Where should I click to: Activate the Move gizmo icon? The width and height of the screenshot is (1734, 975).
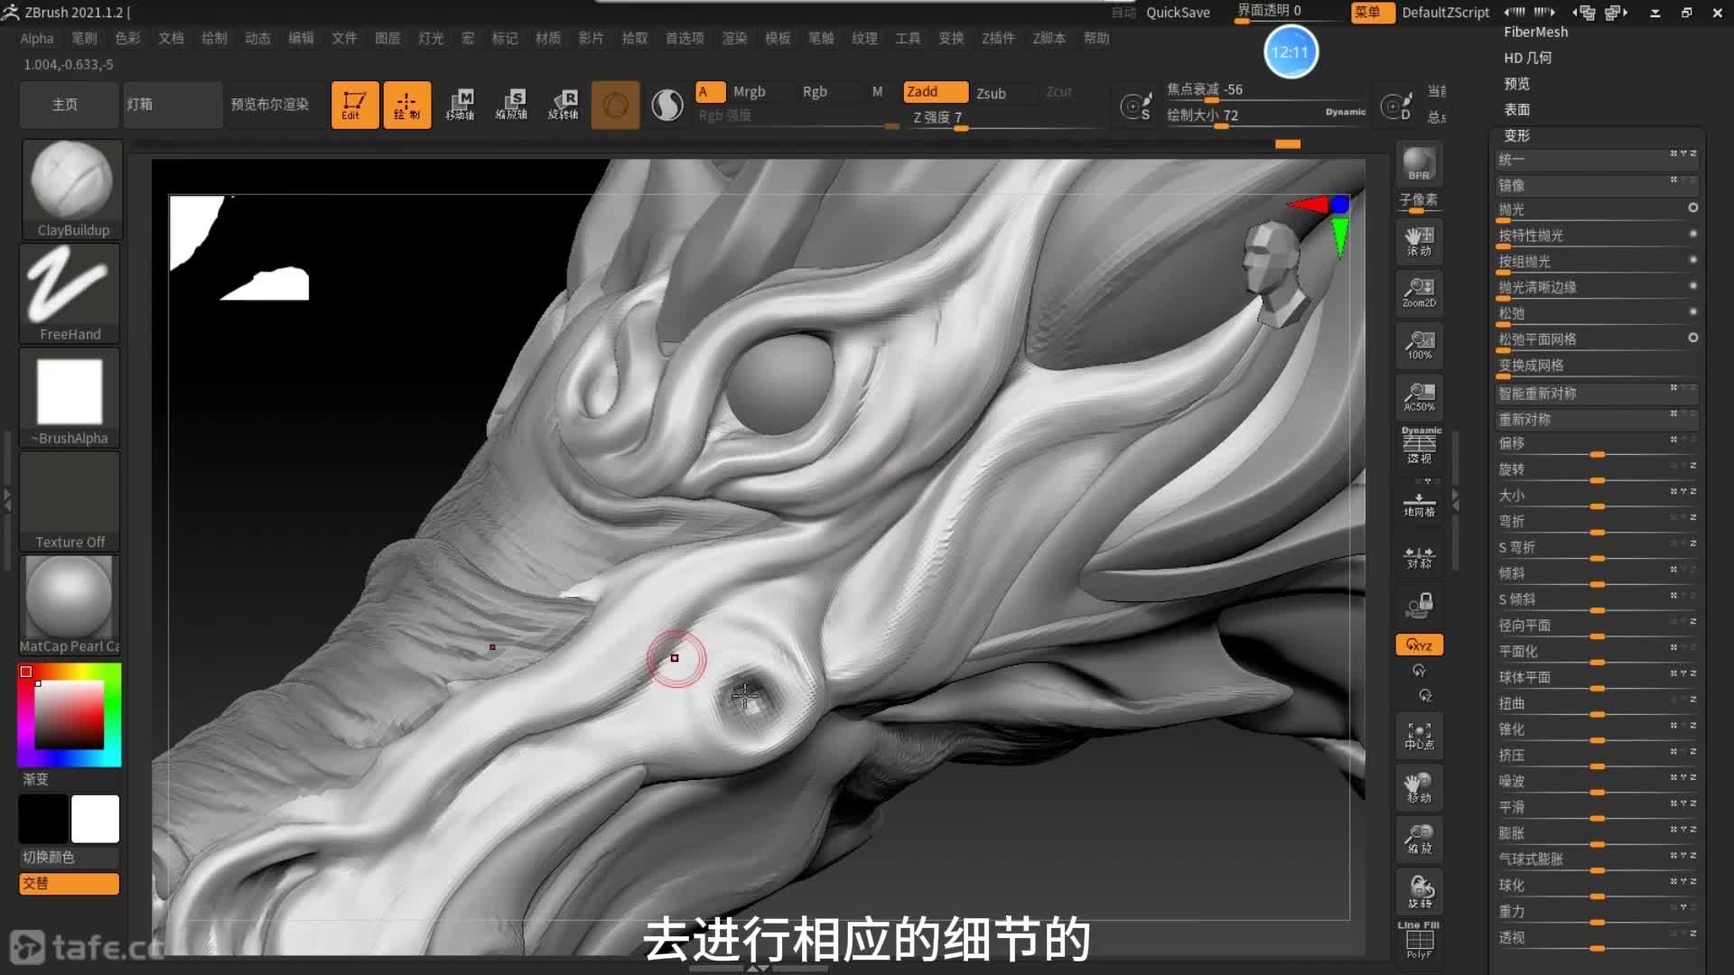click(x=461, y=105)
